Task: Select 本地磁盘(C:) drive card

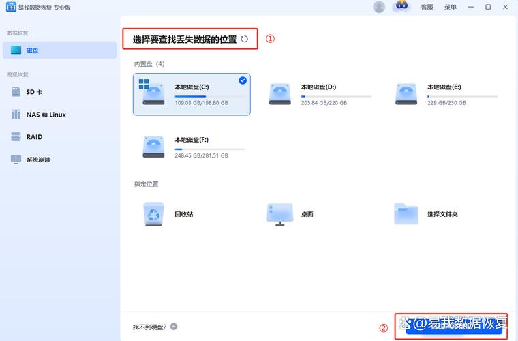Action: pos(192,94)
